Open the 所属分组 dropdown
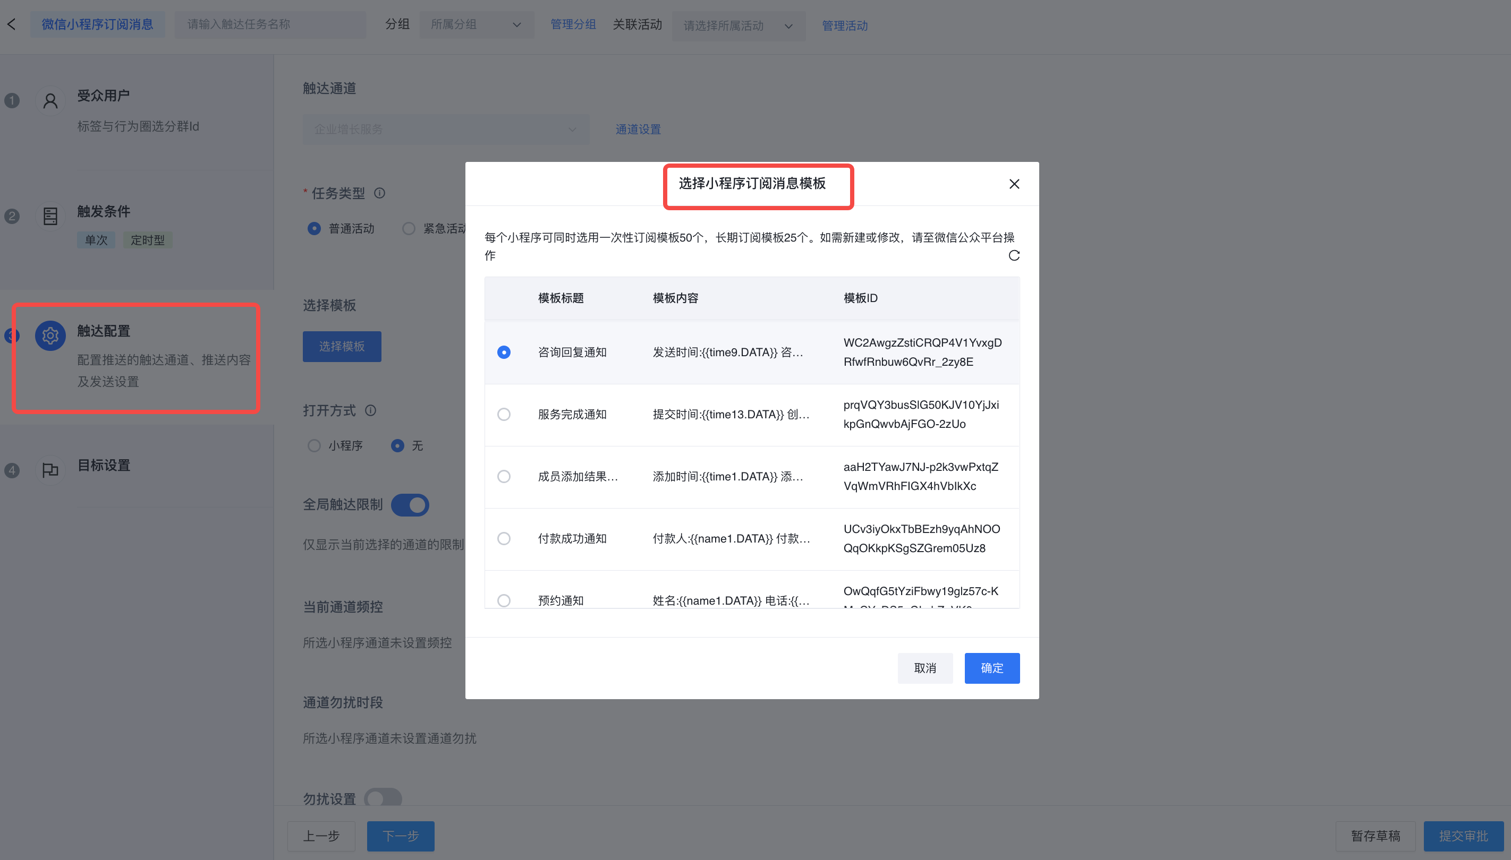Image resolution: width=1511 pixels, height=860 pixels. 476,24
